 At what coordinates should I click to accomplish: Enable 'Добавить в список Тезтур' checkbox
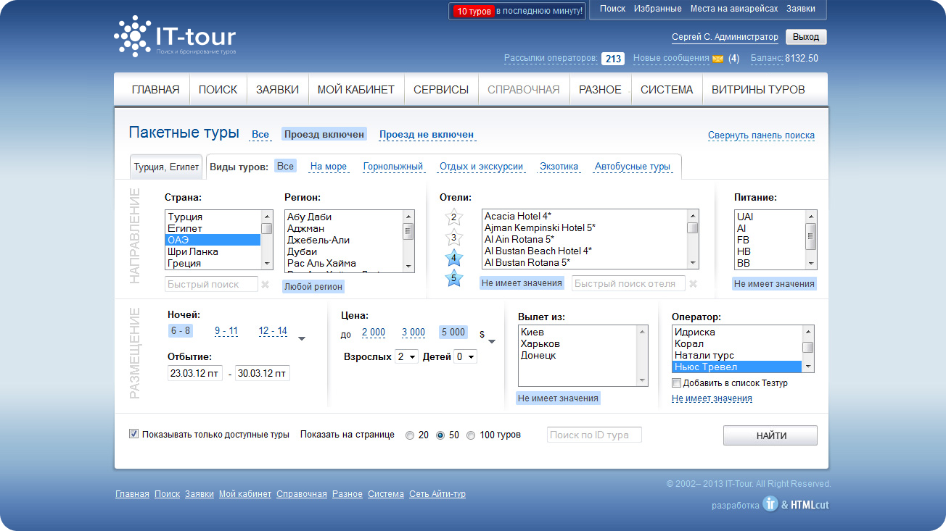tap(677, 383)
